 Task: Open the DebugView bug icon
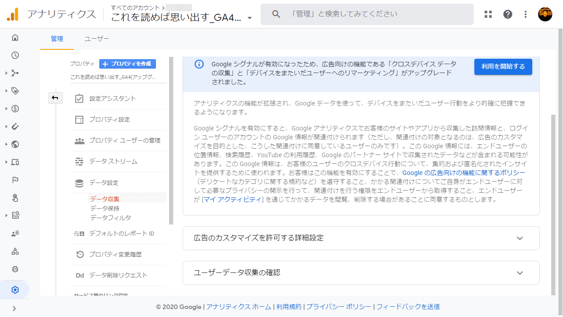15,269
